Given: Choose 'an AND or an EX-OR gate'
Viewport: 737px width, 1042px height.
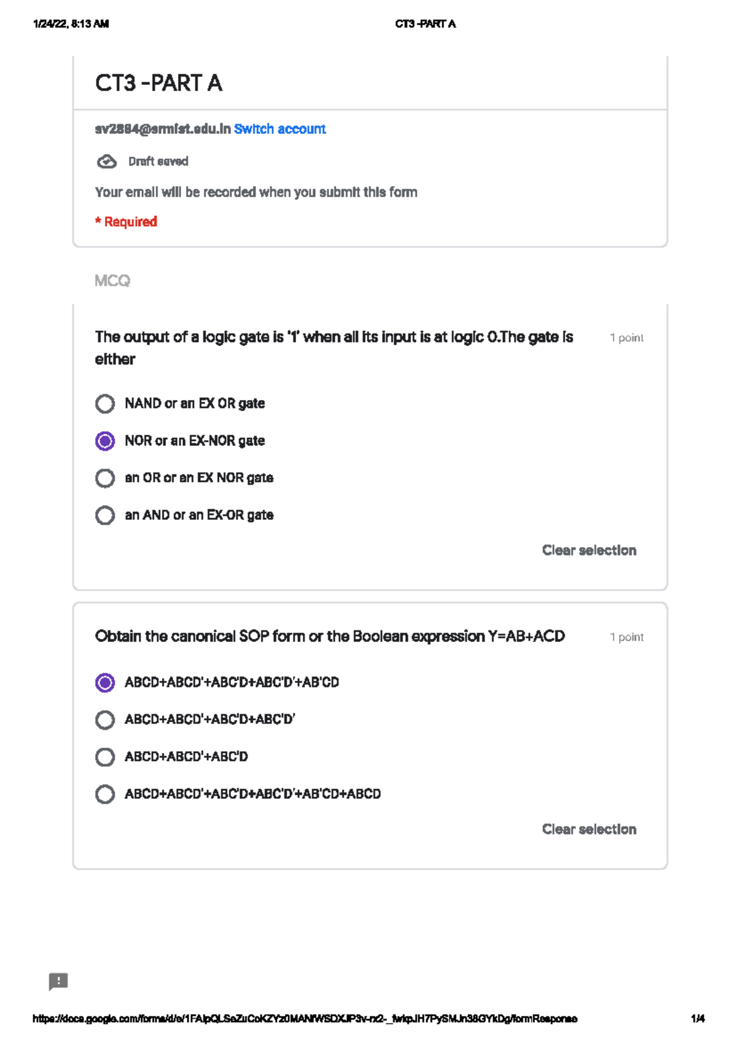Looking at the screenshot, I should coord(105,515).
